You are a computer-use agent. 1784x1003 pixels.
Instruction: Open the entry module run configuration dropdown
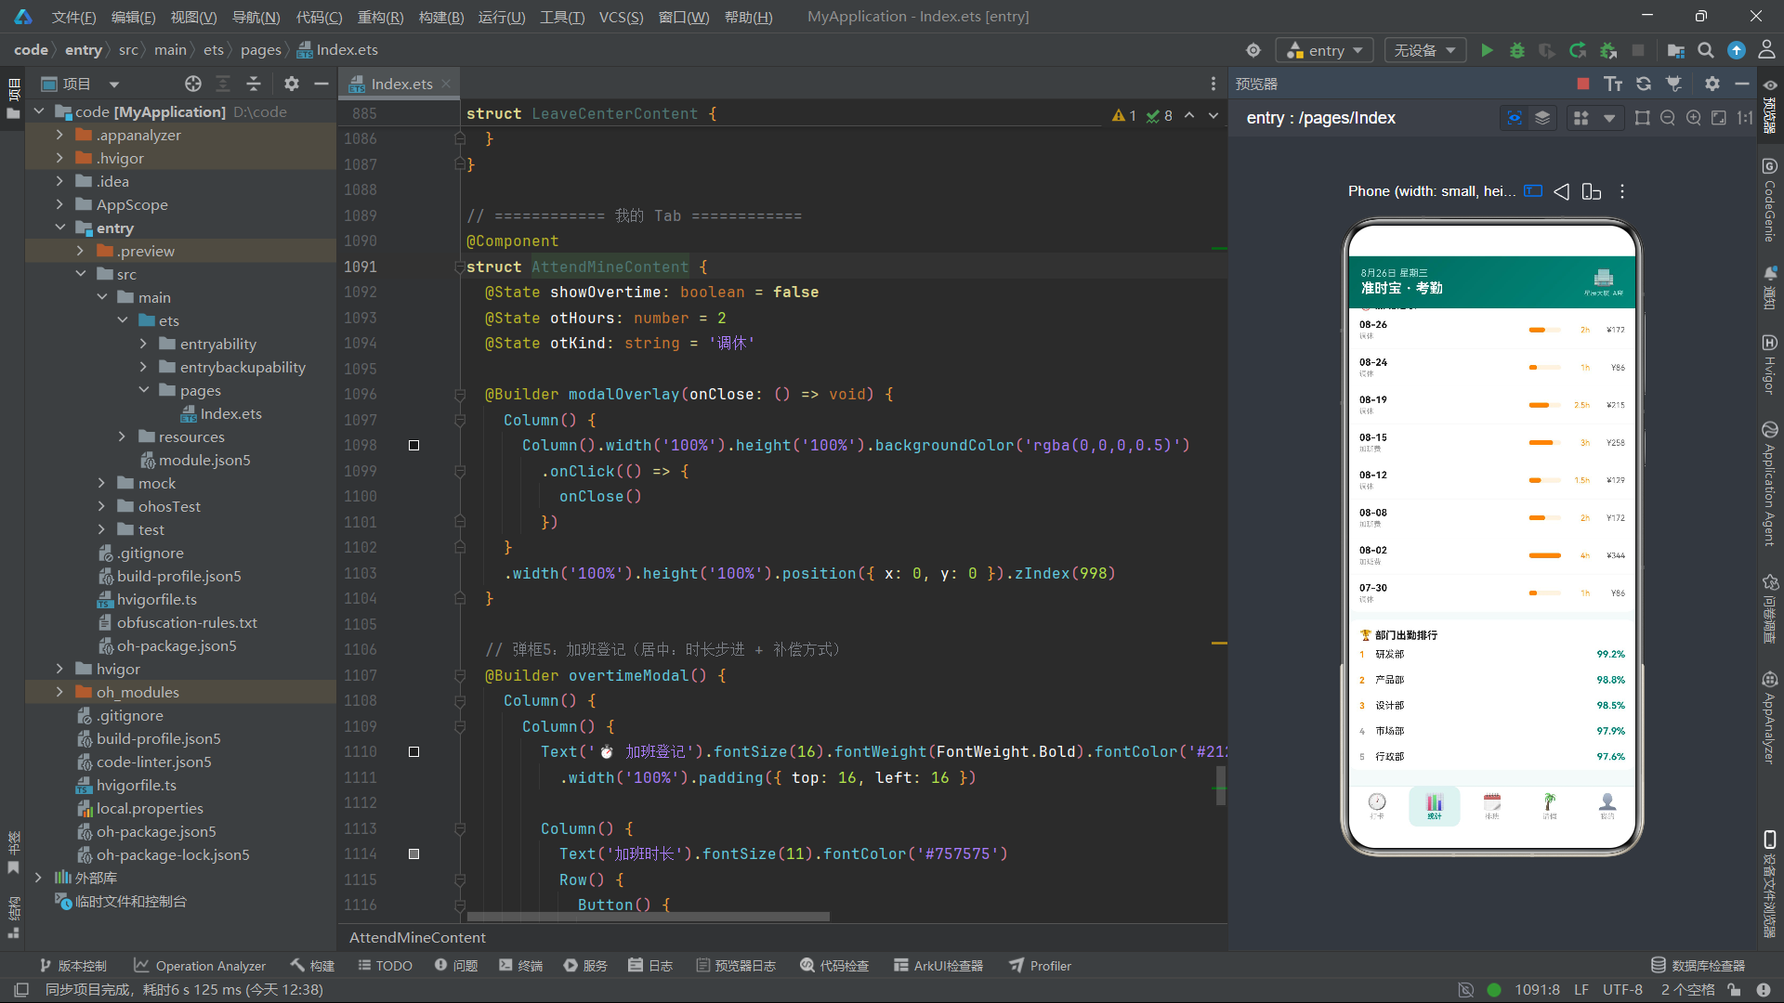pos(1324,50)
